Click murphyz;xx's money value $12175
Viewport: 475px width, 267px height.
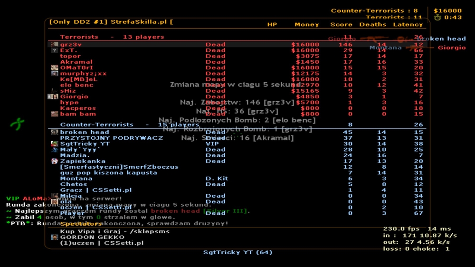305,73
